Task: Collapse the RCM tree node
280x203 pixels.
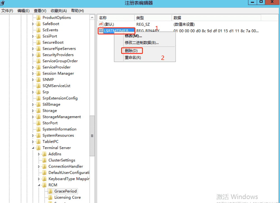Action: [x=39, y=185]
